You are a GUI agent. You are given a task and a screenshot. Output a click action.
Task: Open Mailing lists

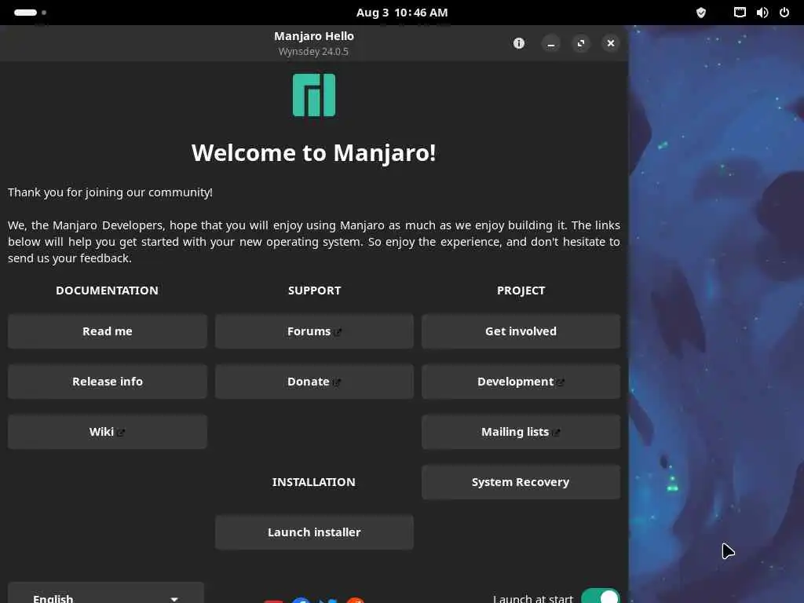point(521,432)
